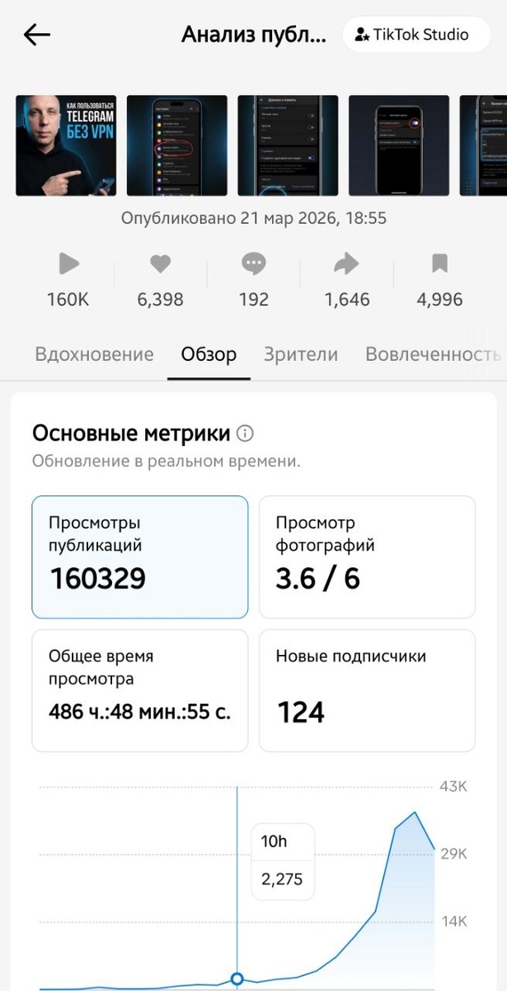Screen dimensions: 507x991
Task: Click the bookmark icon above 4,996
Action: pos(438,263)
